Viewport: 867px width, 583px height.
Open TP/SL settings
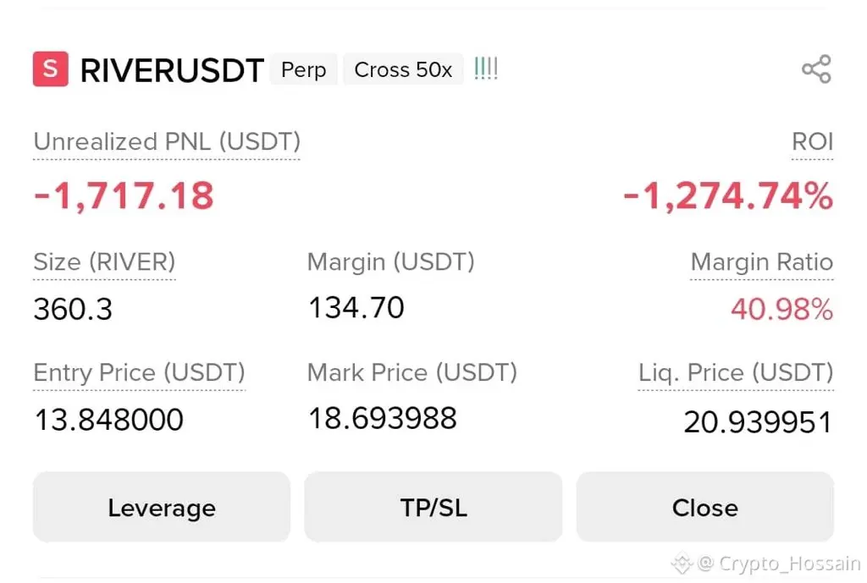coord(433,508)
